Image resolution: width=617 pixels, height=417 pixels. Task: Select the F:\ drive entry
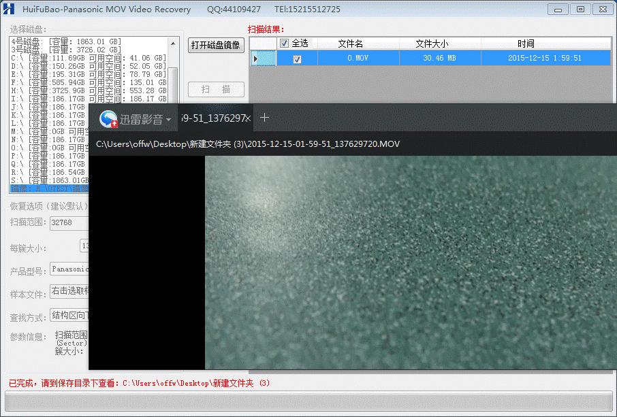pos(89,82)
